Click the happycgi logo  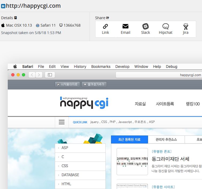click(x=84, y=103)
